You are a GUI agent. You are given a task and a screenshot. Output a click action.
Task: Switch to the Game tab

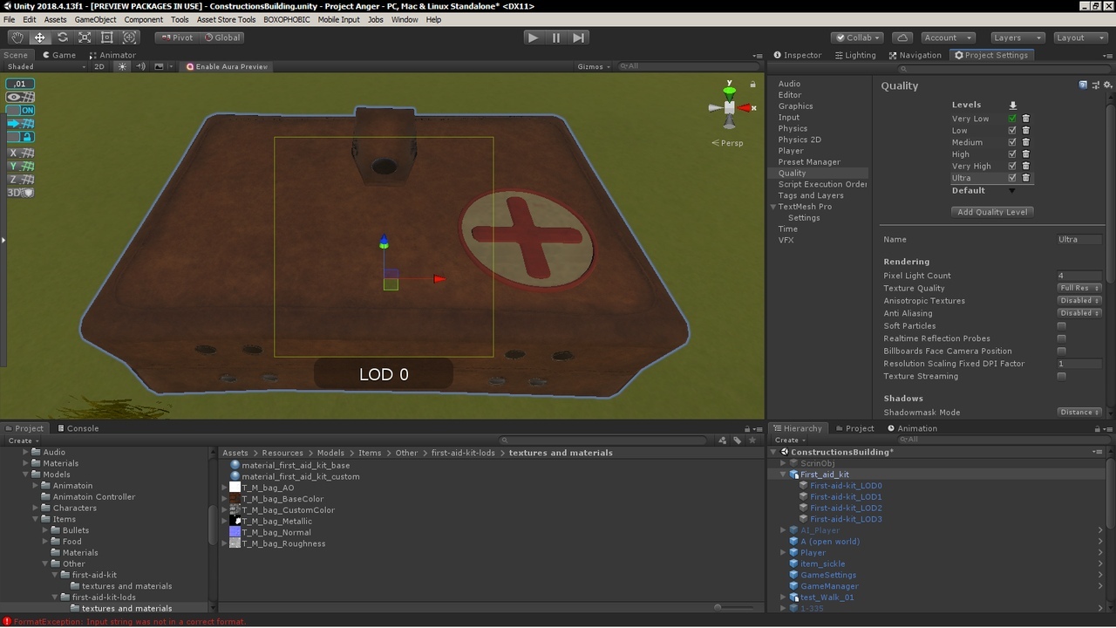click(x=59, y=55)
